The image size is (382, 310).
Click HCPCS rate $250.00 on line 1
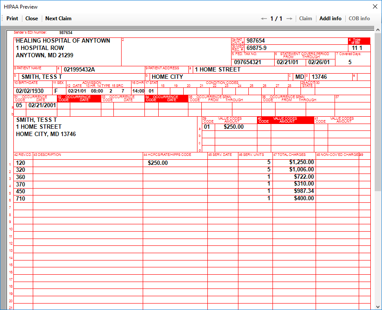tap(158, 163)
